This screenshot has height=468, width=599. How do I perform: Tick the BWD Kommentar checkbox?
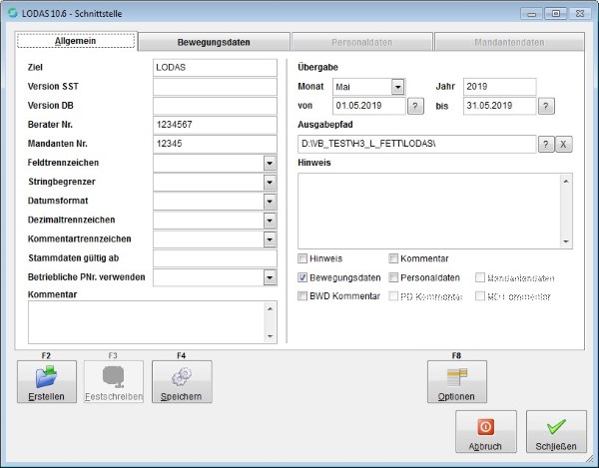point(303,296)
